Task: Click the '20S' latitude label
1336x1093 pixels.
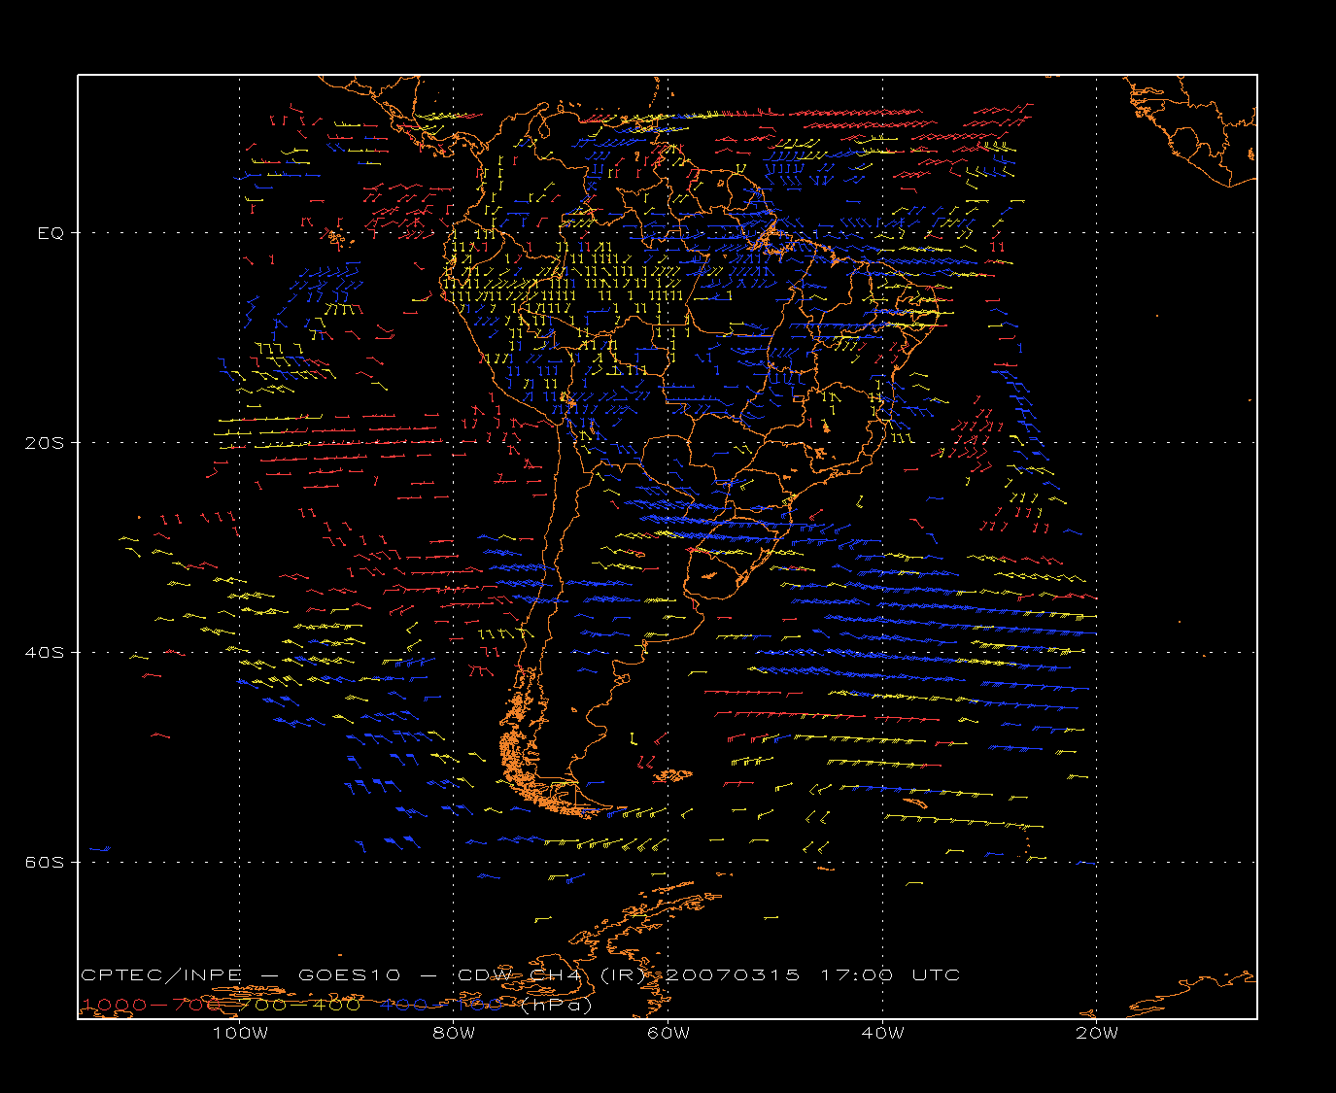Action: 45,443
